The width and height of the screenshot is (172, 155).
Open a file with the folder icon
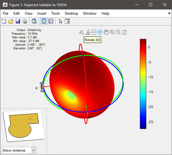click(11, 21)
